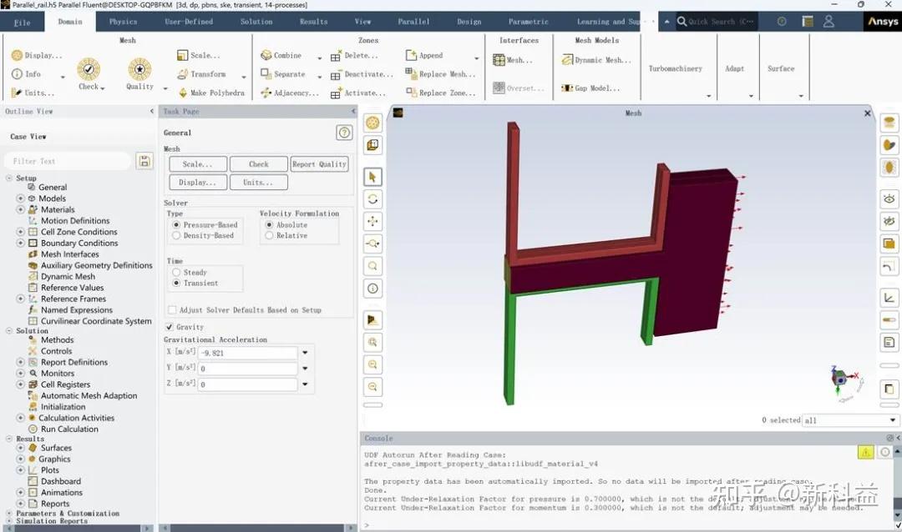Image resolution: width=902 pixels, height=532 pixels.
Task: Click the eye visibility icon in the right toolbar
Action: (x=889, y=199)
